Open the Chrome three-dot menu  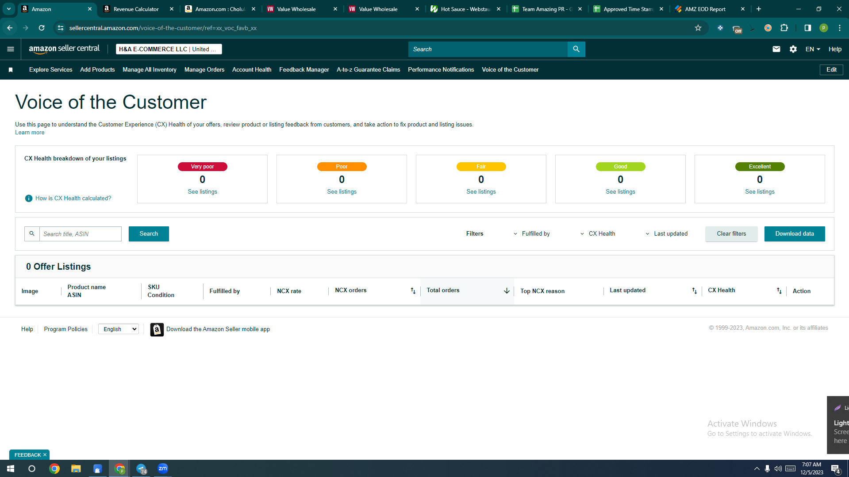click(840, 28)
